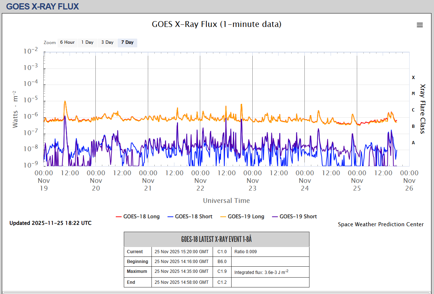Click the Maximum row C1.9 class cell
This screenshot has width=434, height=294.
click(x=222, y=271)
